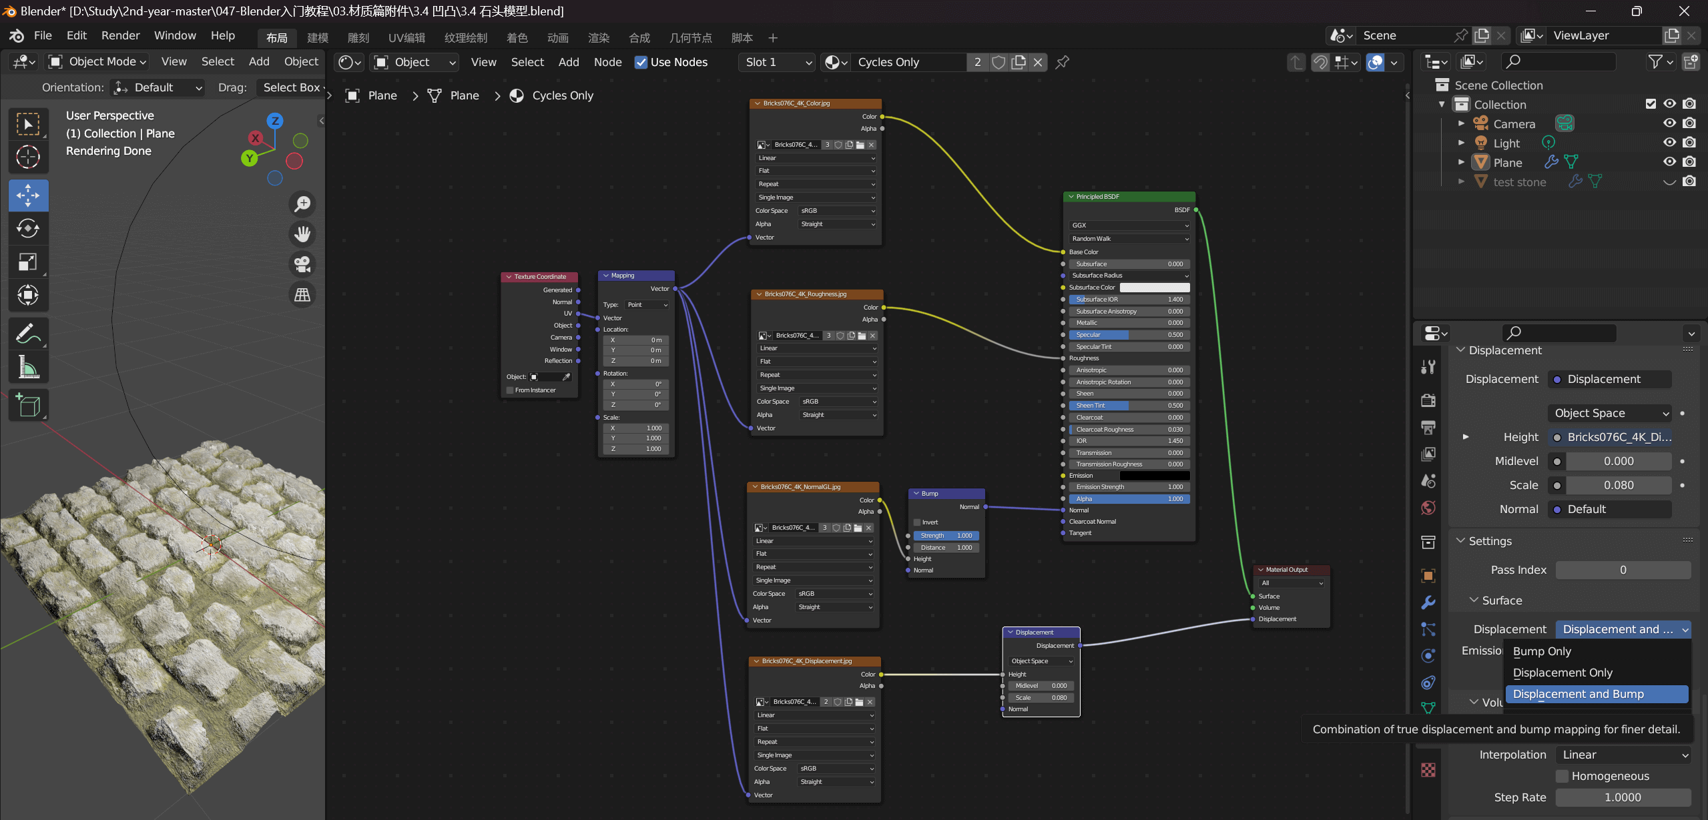Open the Modifier properties wrench tab

click(x=1428, y=602)
